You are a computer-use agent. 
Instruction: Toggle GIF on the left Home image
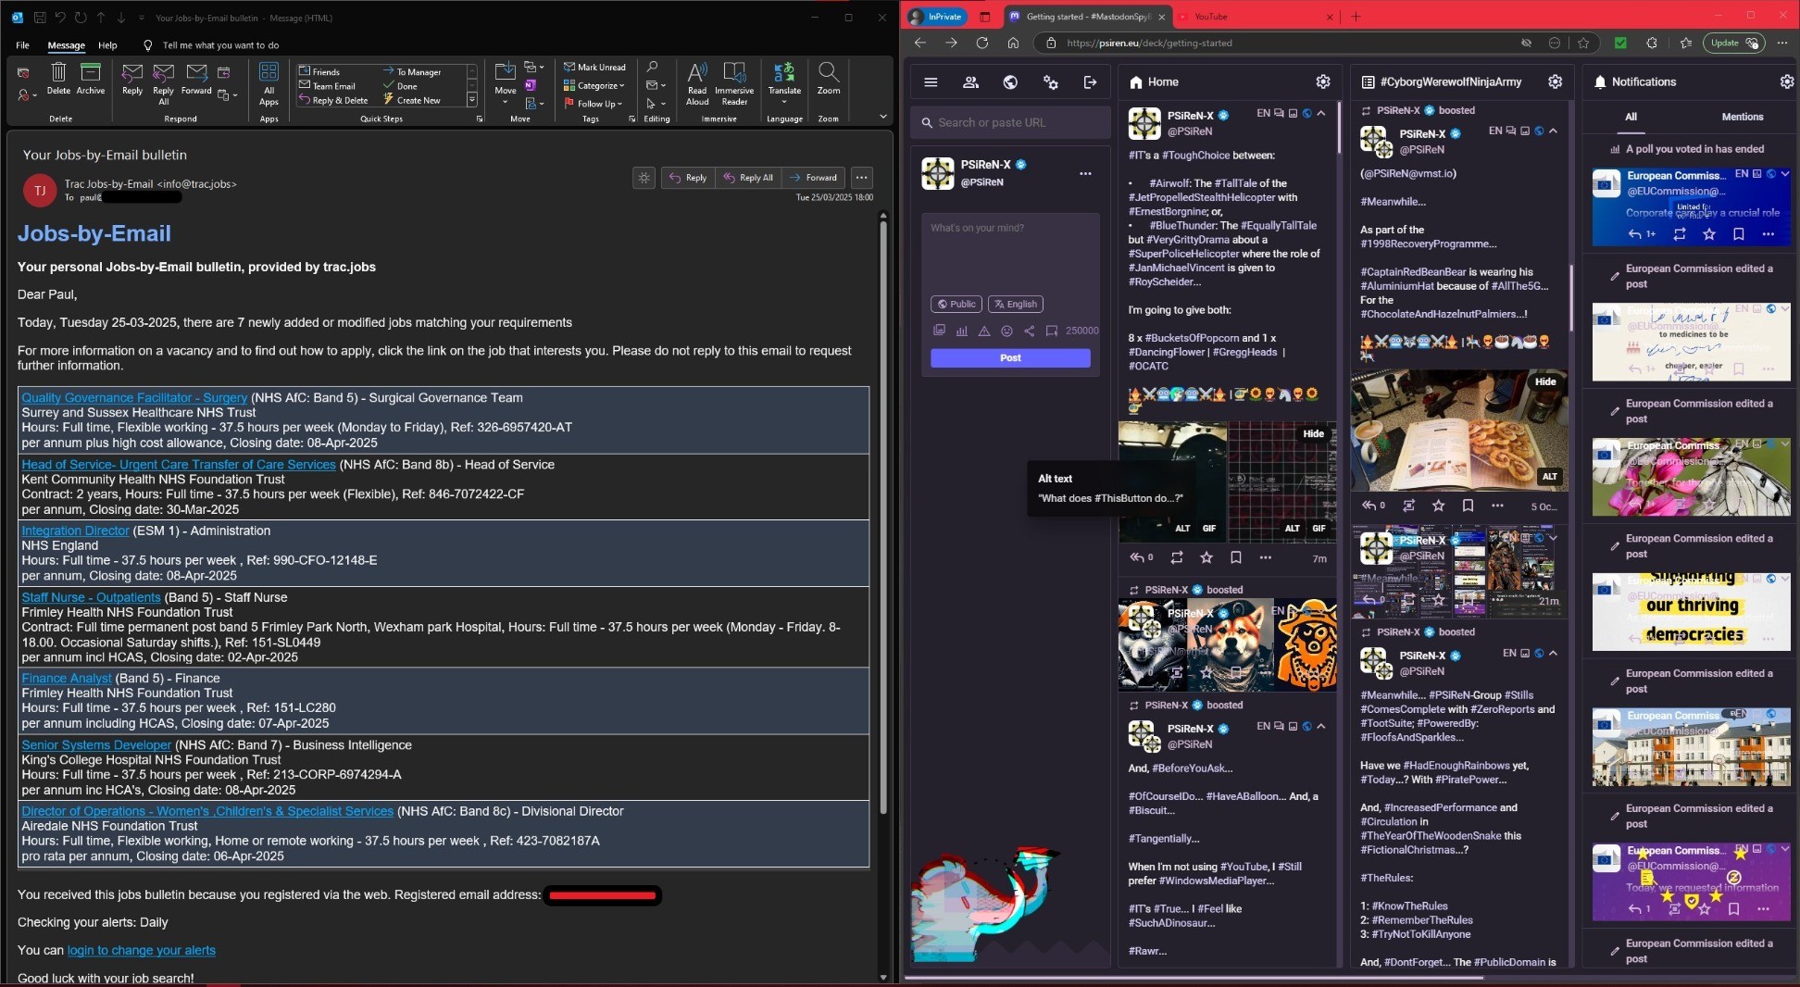click(x=1208, y=528)
